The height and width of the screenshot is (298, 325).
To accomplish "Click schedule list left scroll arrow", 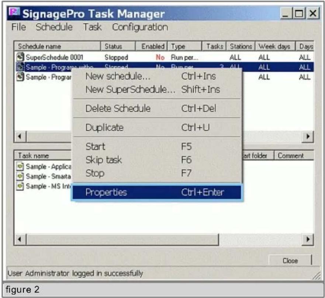I will pyautogui.click(x=20, y=136).
